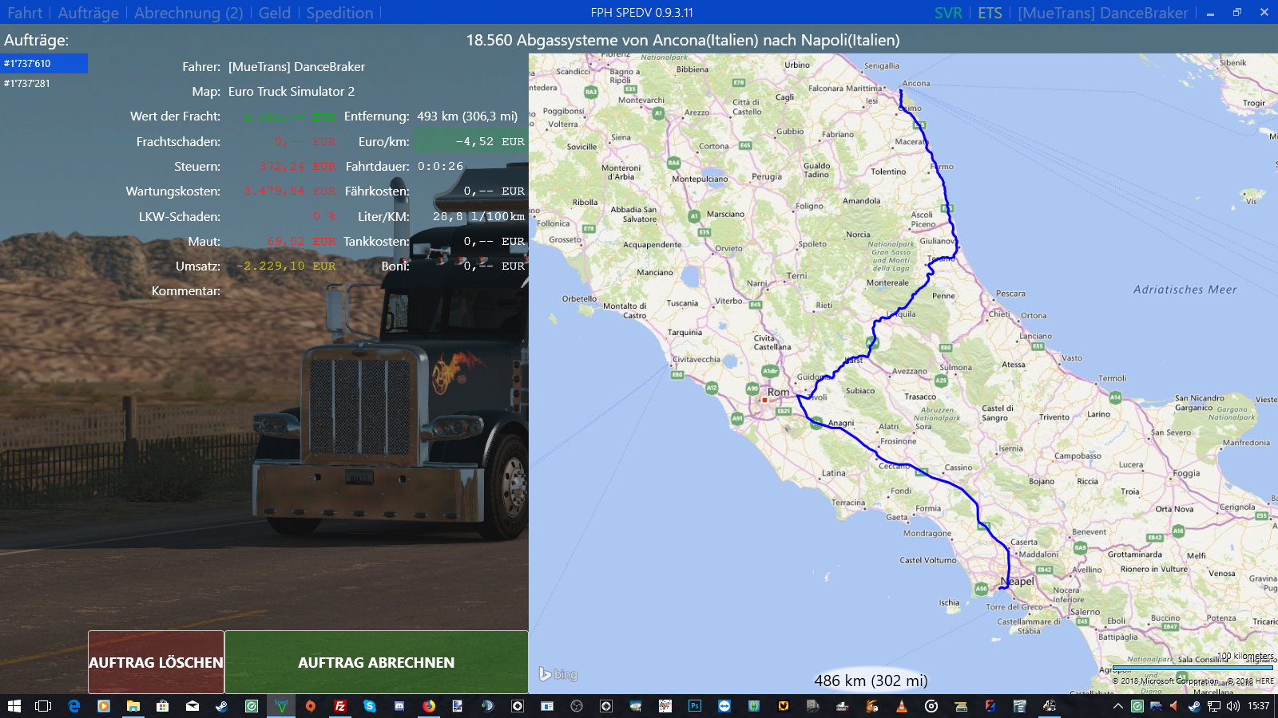Open Steam from the taskbar

click(221, 706)
